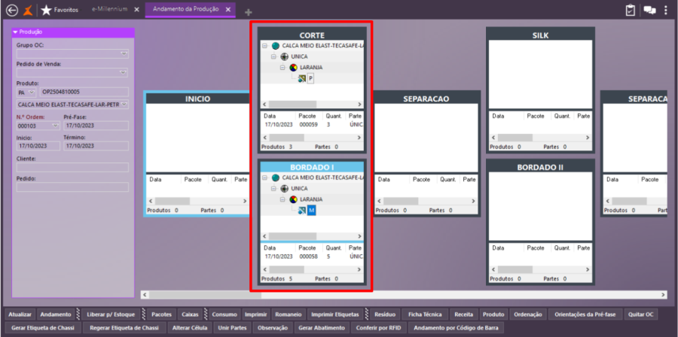This screenshot has width=678, height=337.
Task: Click the product globe icon in CORTE tree
Action: pyautogui.click(x=276, y=46)
